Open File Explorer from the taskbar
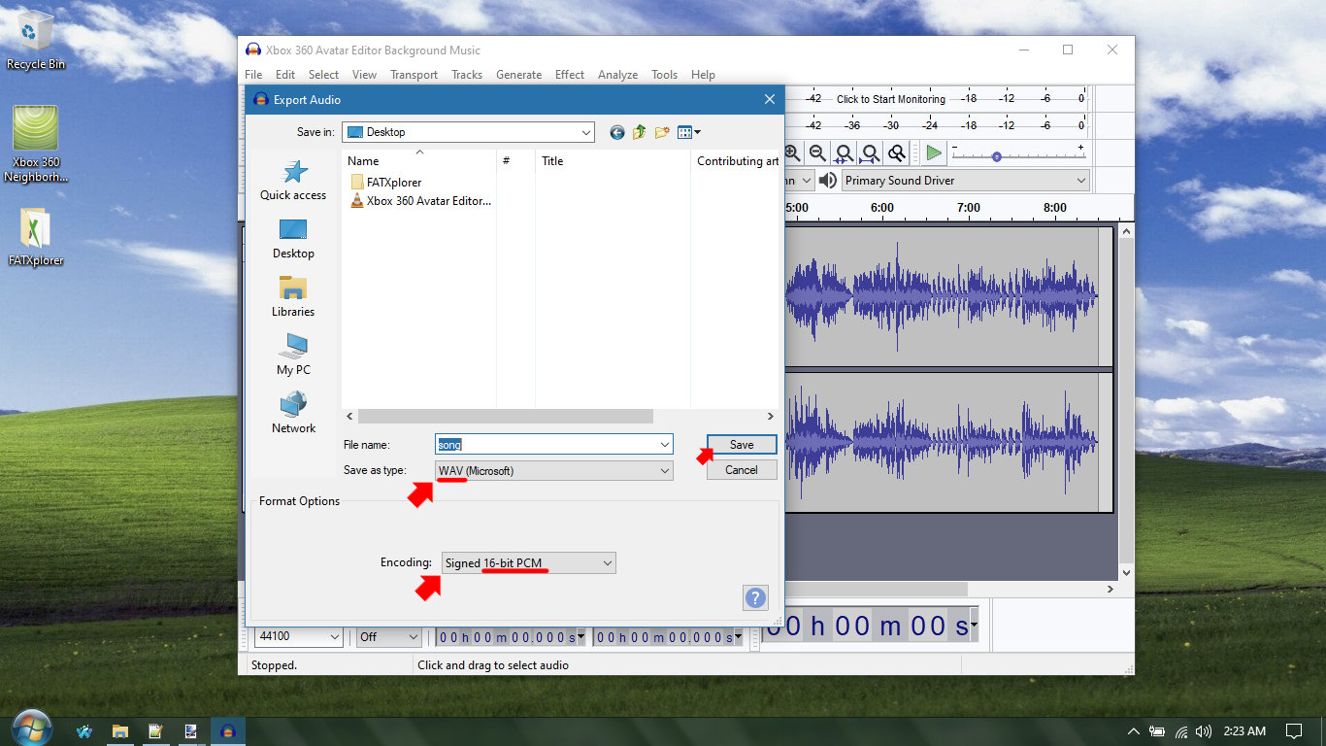 pyautogui.click(x=120, y=731)
